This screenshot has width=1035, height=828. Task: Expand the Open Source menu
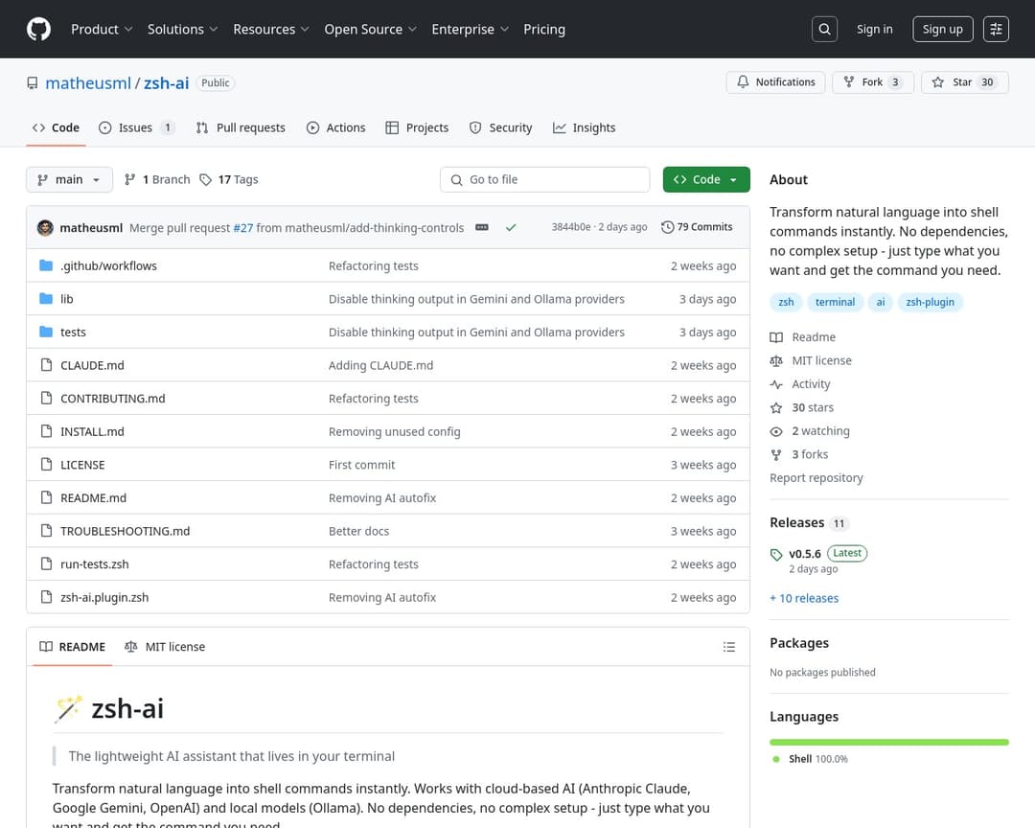[x=370, y=29]
